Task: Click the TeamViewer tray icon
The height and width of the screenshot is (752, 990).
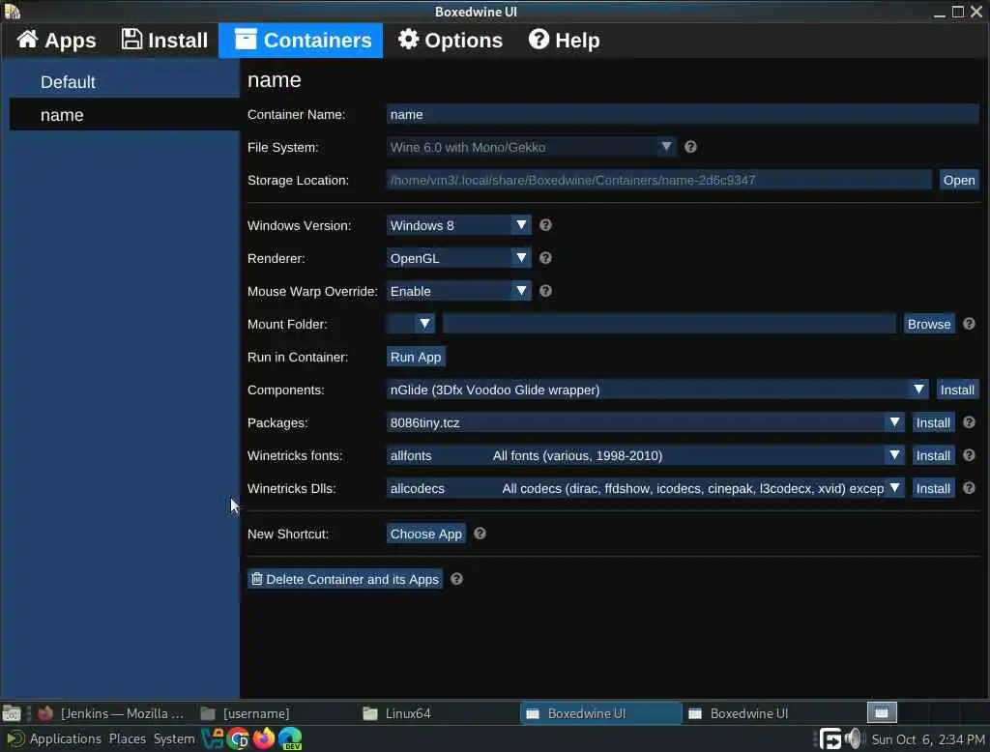Action: (x=830, y=738)
